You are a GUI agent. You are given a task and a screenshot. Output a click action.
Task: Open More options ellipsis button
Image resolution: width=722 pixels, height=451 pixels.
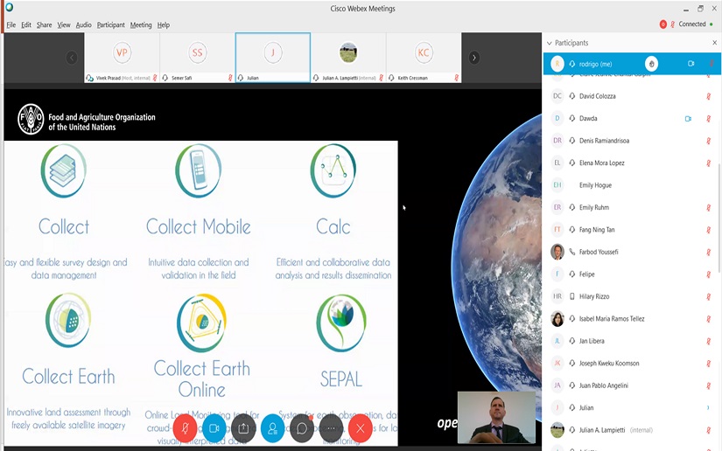331,428
